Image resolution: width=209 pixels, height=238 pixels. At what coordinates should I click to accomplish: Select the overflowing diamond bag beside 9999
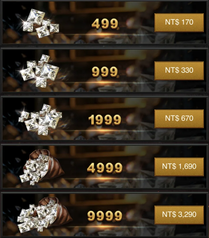(45, 214)
